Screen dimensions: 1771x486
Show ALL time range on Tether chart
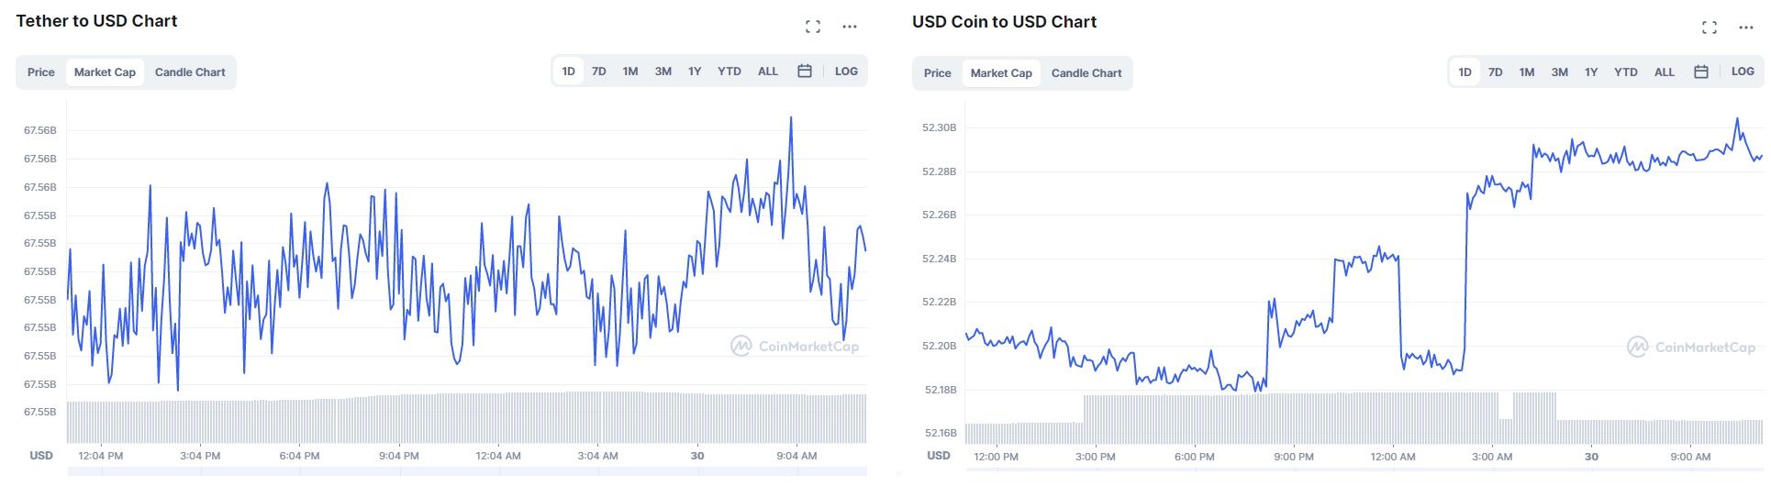768,72
